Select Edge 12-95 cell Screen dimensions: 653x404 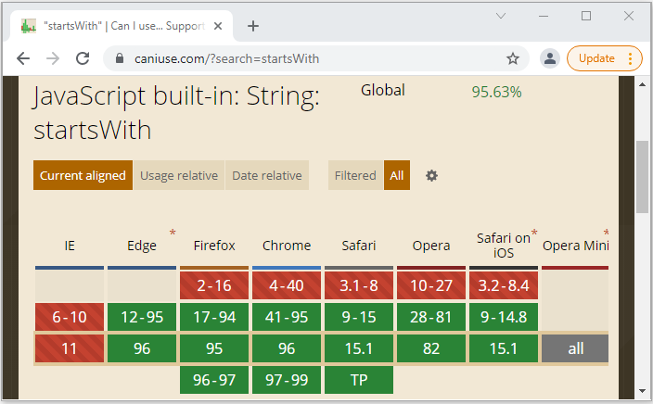point(142,317)
